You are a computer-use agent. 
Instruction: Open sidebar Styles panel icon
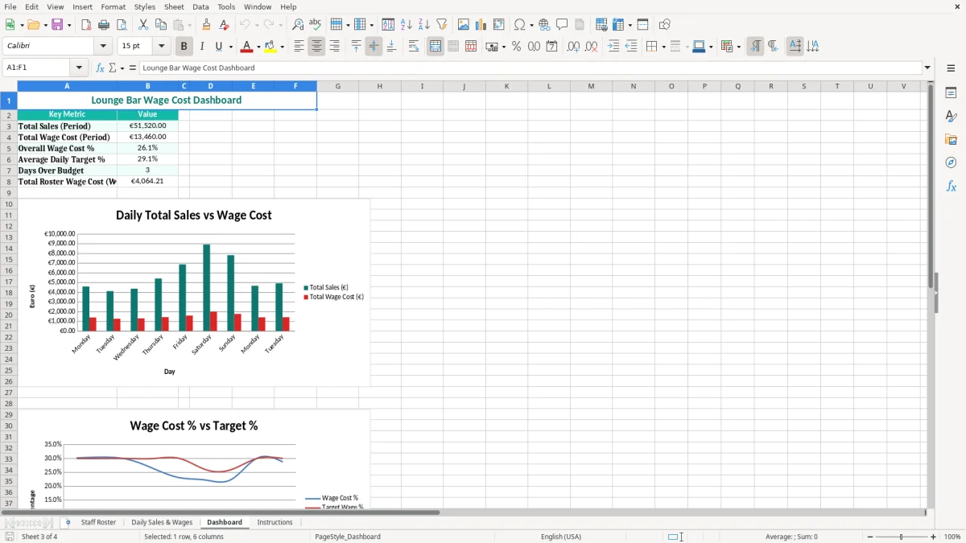tap(951, 116)
